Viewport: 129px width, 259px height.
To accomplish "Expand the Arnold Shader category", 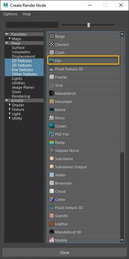I will tap(10, 105).
